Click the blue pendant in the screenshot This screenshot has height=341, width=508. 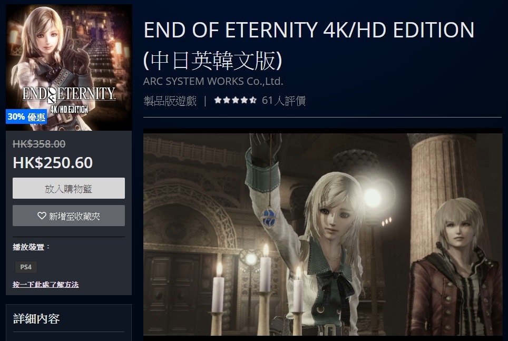coord(269,217)
